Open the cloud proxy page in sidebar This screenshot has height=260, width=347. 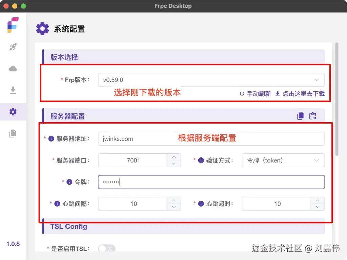[13, 69]
